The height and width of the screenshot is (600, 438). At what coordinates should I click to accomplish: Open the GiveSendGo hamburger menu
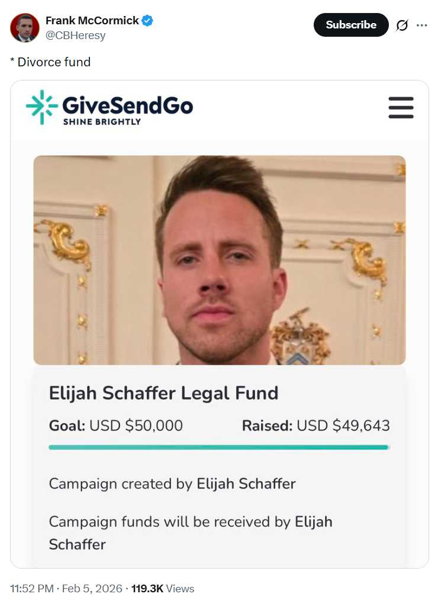click(x=401, y=108)
